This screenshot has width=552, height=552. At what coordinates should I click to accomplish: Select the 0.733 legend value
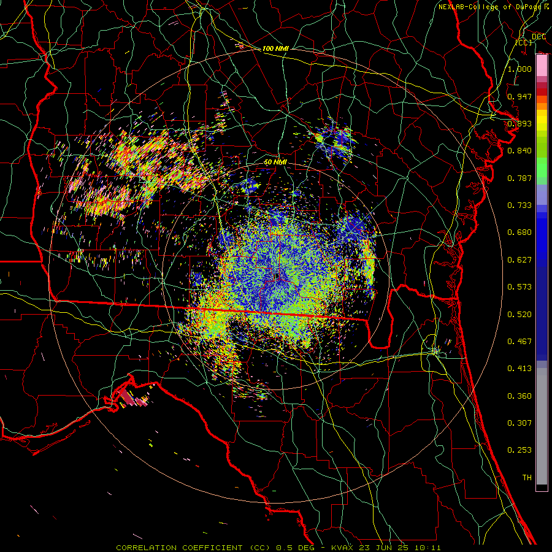pos(519,205)
